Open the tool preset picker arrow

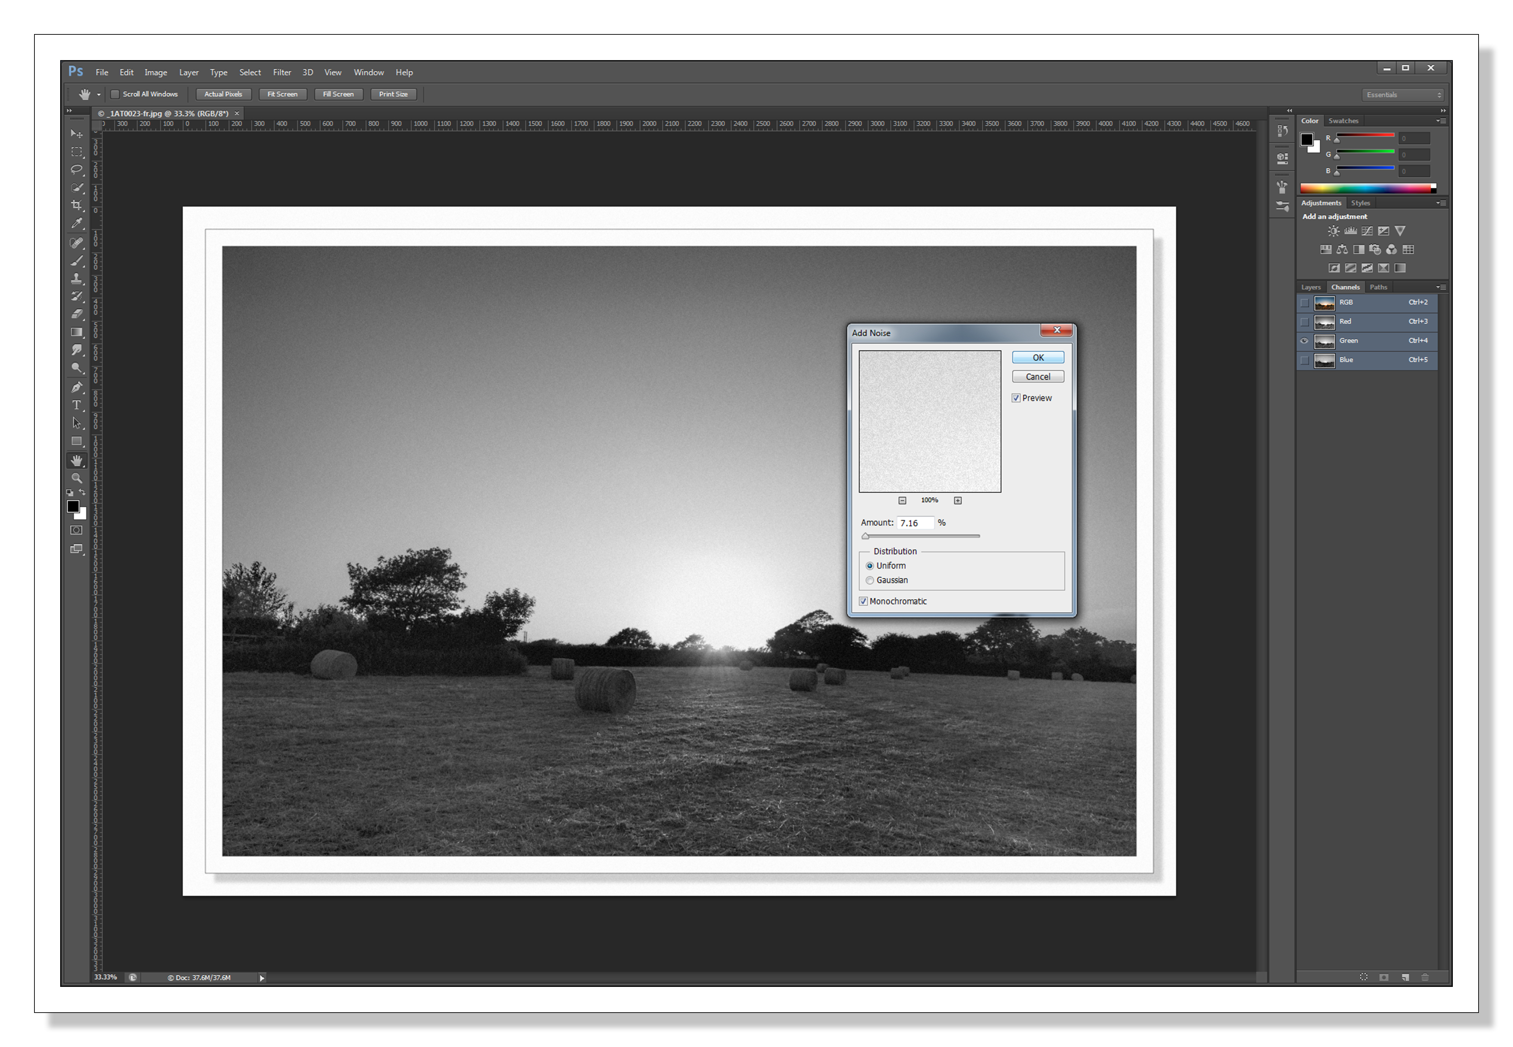(x=99, y=95)
